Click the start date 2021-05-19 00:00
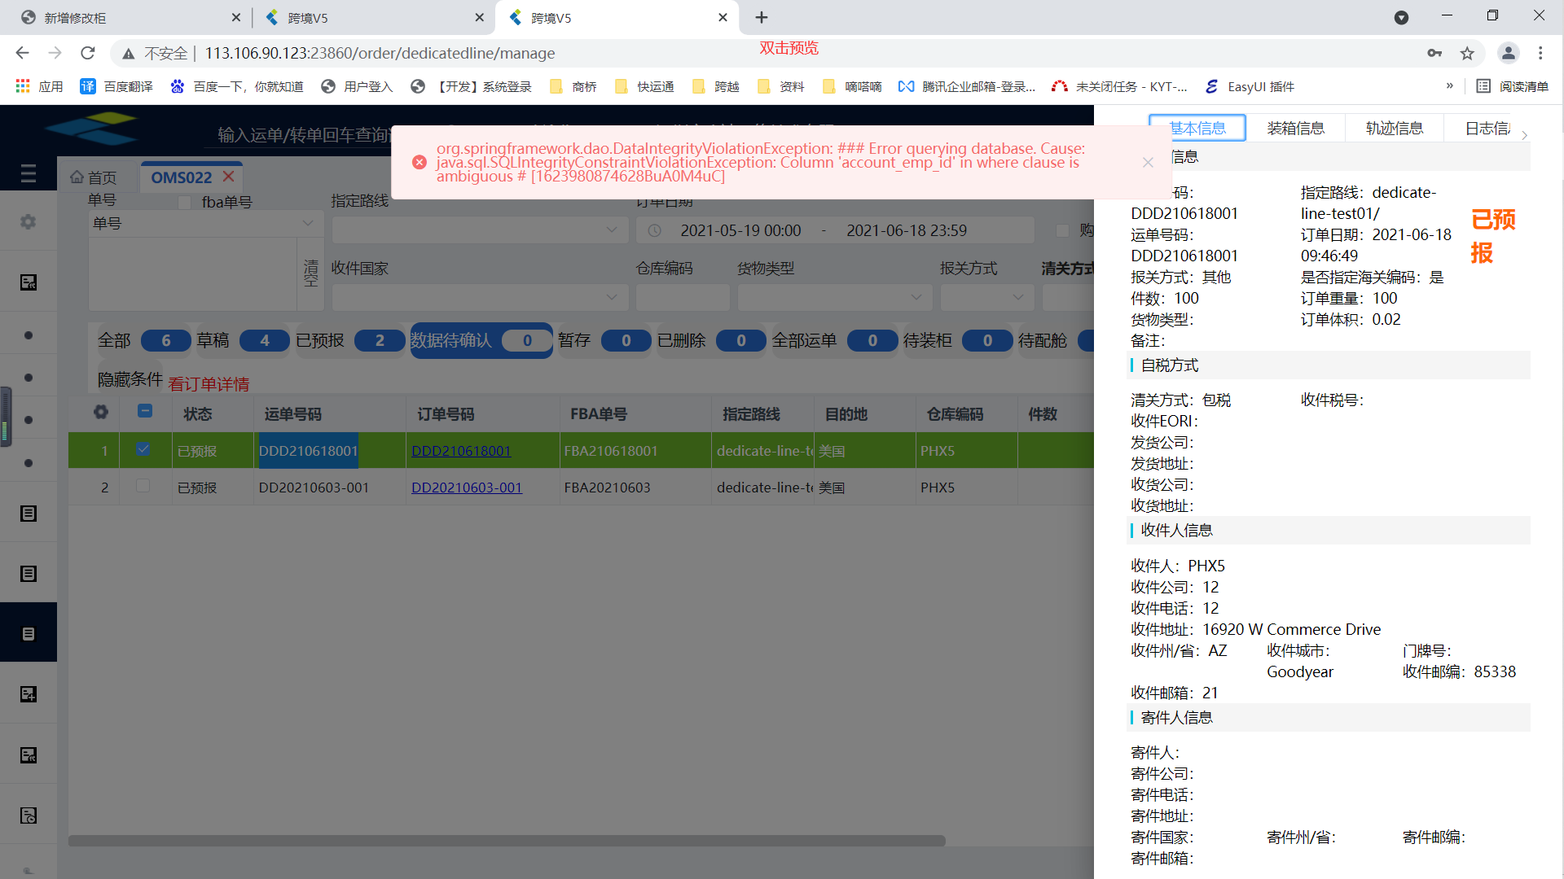This screenshot has width=1564, height=879. (x=740, y=231)
